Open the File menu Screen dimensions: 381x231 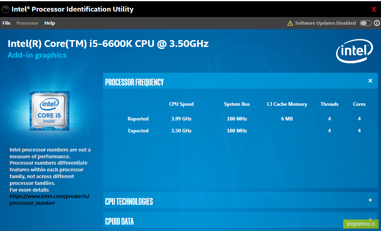6,23
